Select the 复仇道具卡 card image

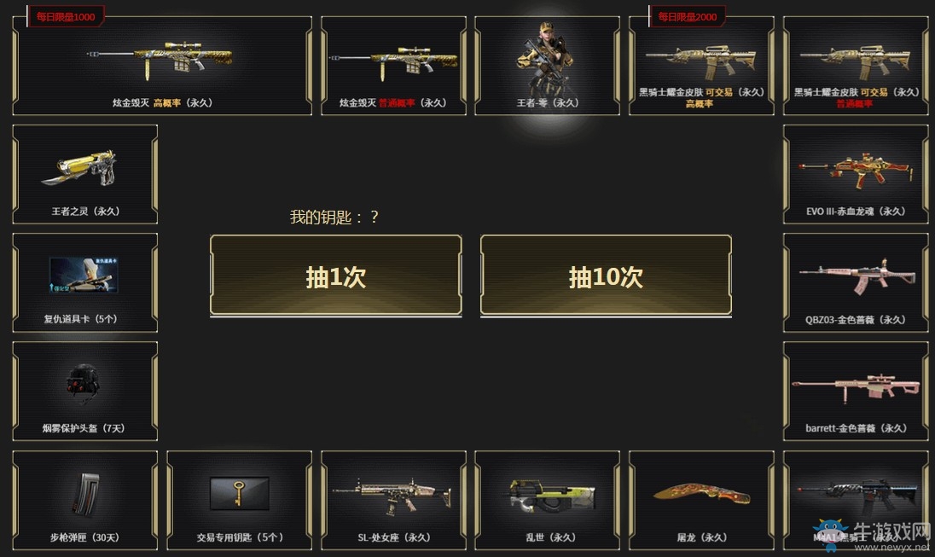click(x=84, y=275)
